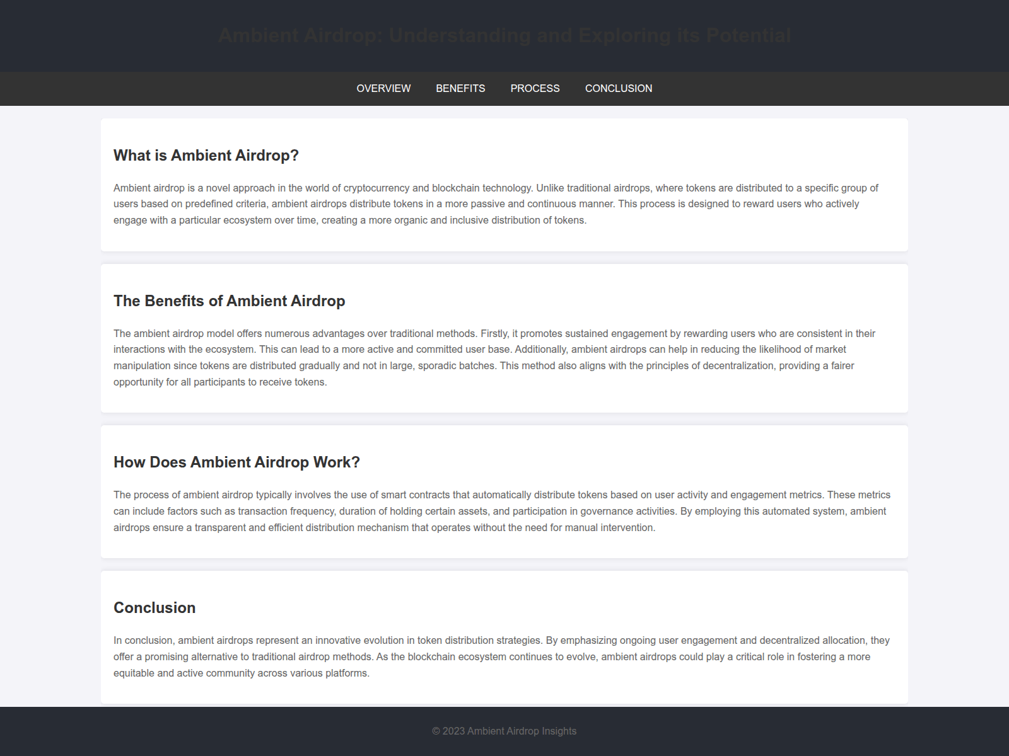Viewport: 1009px width, 756px height.
Task: Click the What is Ambient Airdrop heading
Action: pyautogui.click(x=206, y=155)
